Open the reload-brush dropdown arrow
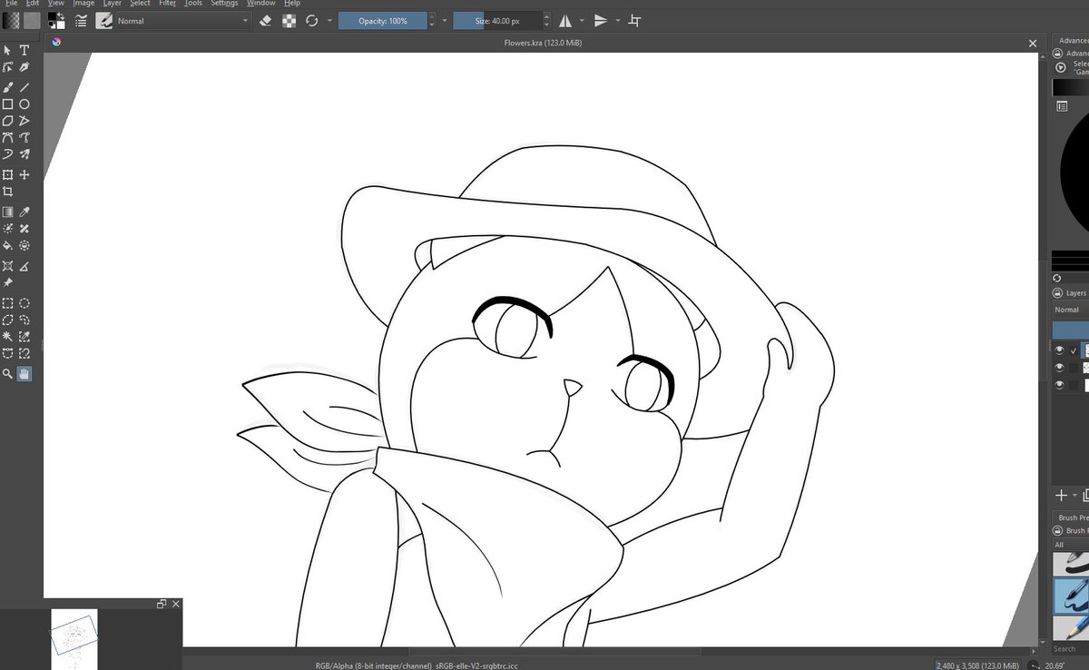The image size is (1089, 670). coord(329,20)
